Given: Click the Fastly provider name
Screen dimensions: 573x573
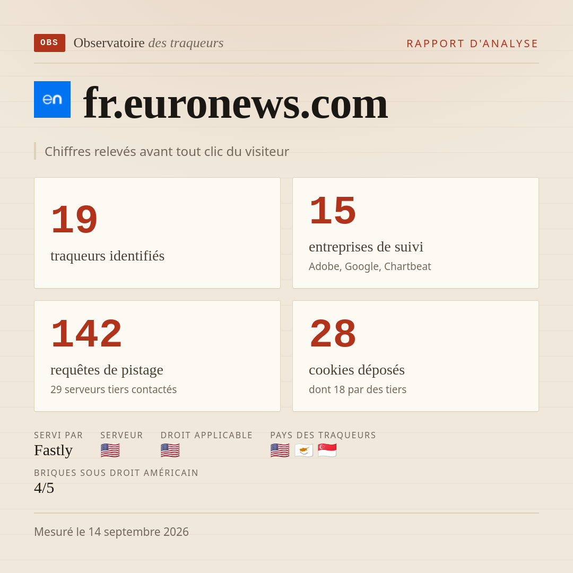Looking at the screenshot, I should 54,450.
